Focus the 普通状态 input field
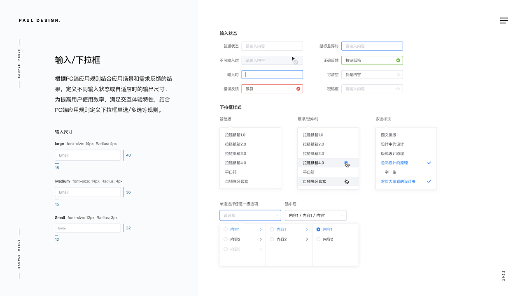The height and width of the screenshot is (296, 527). coord(272,46)
